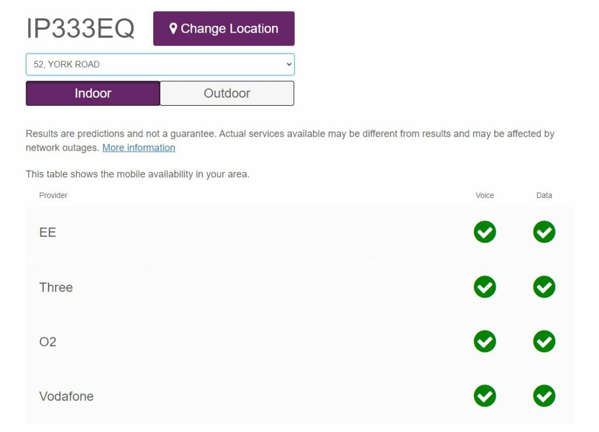Open the 52, York Road address dropdown

coord(160,64)
